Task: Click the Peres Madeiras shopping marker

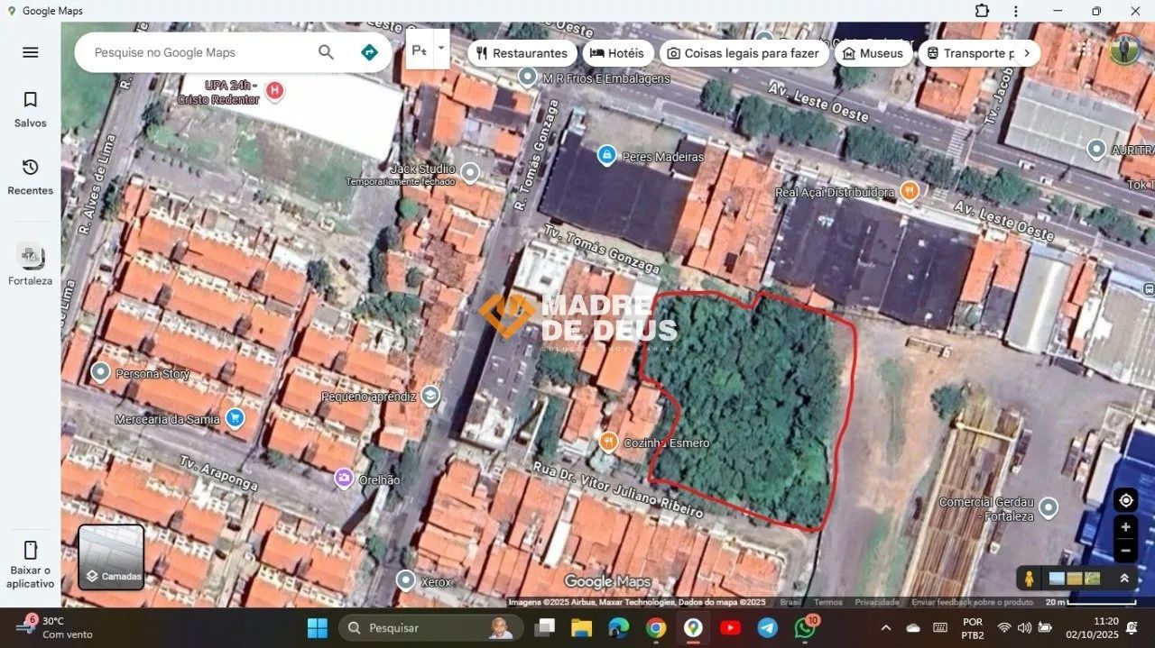Action: 607,156
